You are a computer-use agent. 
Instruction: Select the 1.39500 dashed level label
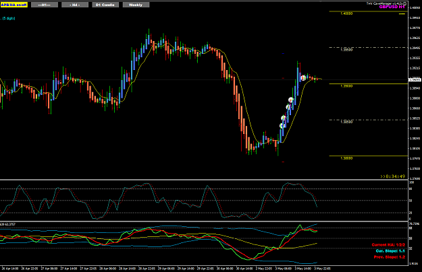coord(346,50)
